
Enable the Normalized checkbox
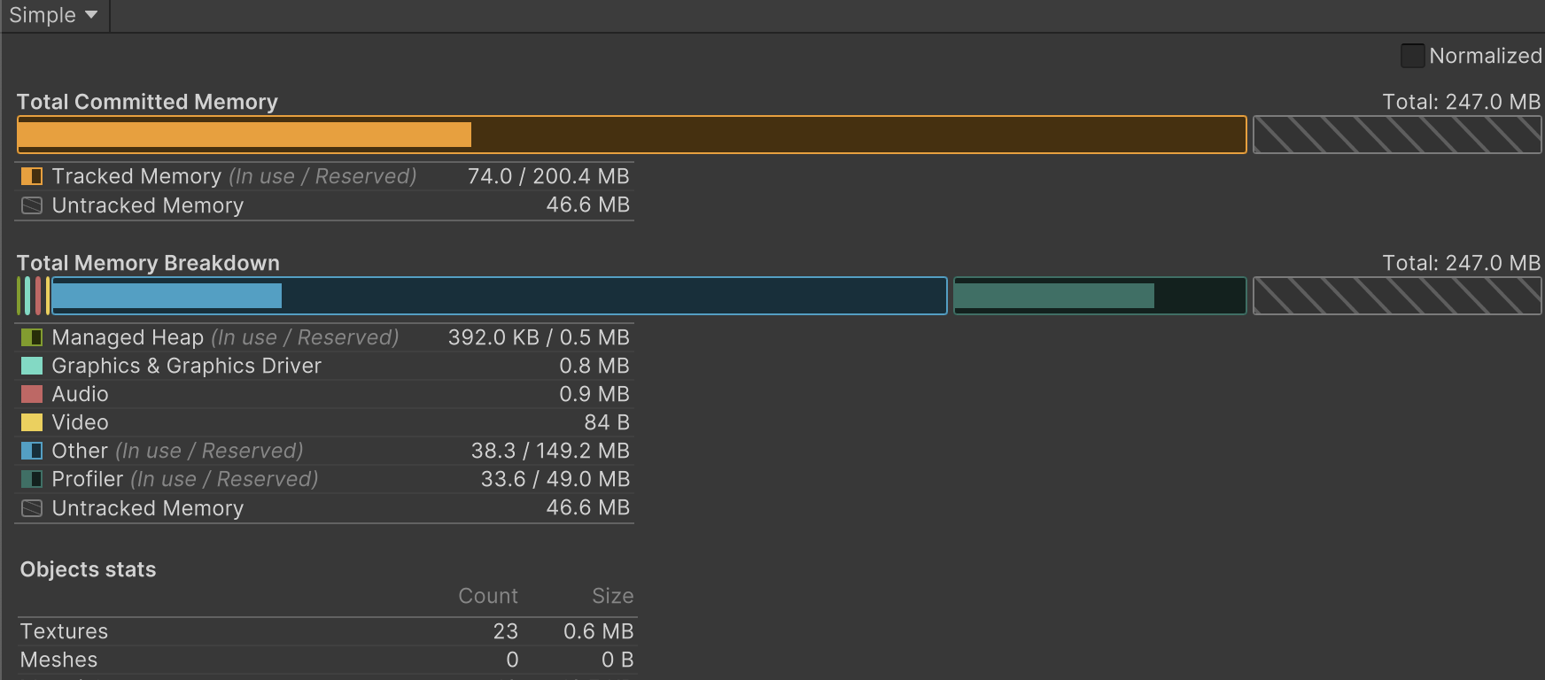pos(1412,56)
